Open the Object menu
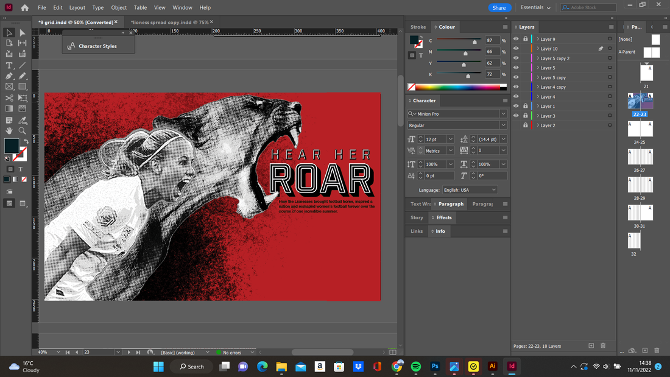Image resolution: width=670 pixels, height=377 pixels. (119, 8)
